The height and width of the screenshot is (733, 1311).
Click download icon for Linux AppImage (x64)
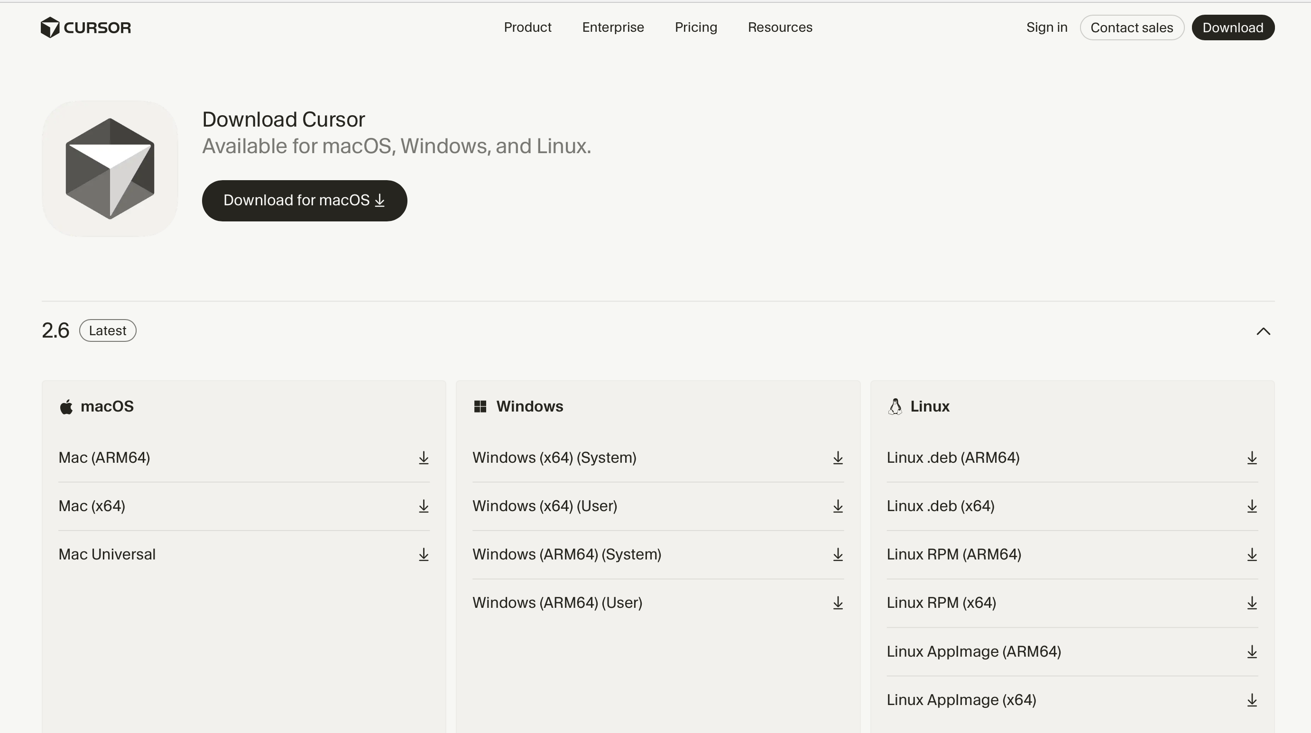pyautogui.click(x=1252, y=700)
